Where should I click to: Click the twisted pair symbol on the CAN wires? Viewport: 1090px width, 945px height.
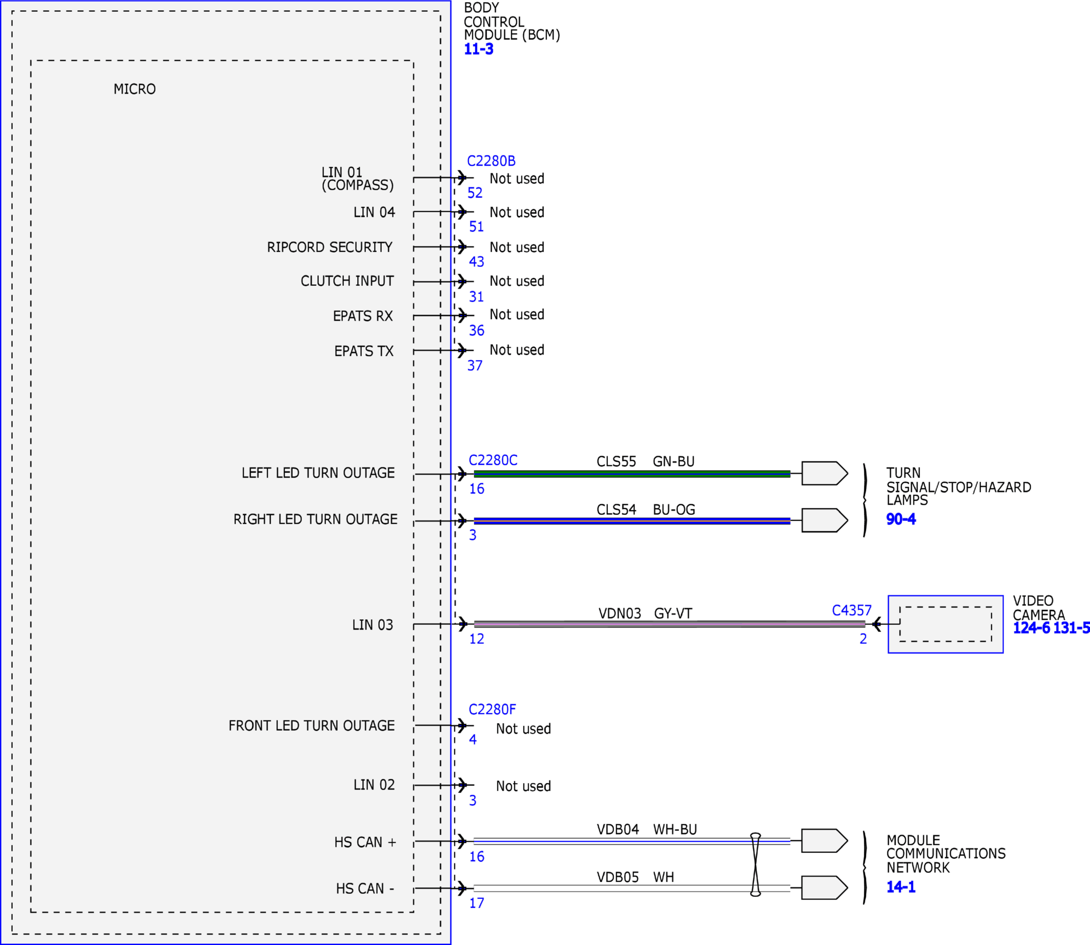(755, 864)
